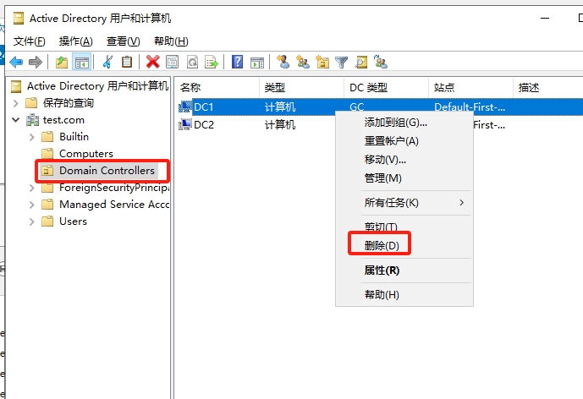Choose 删除(D) in context menu
This screenshot has width=583, height=399.
pos(404,245)
